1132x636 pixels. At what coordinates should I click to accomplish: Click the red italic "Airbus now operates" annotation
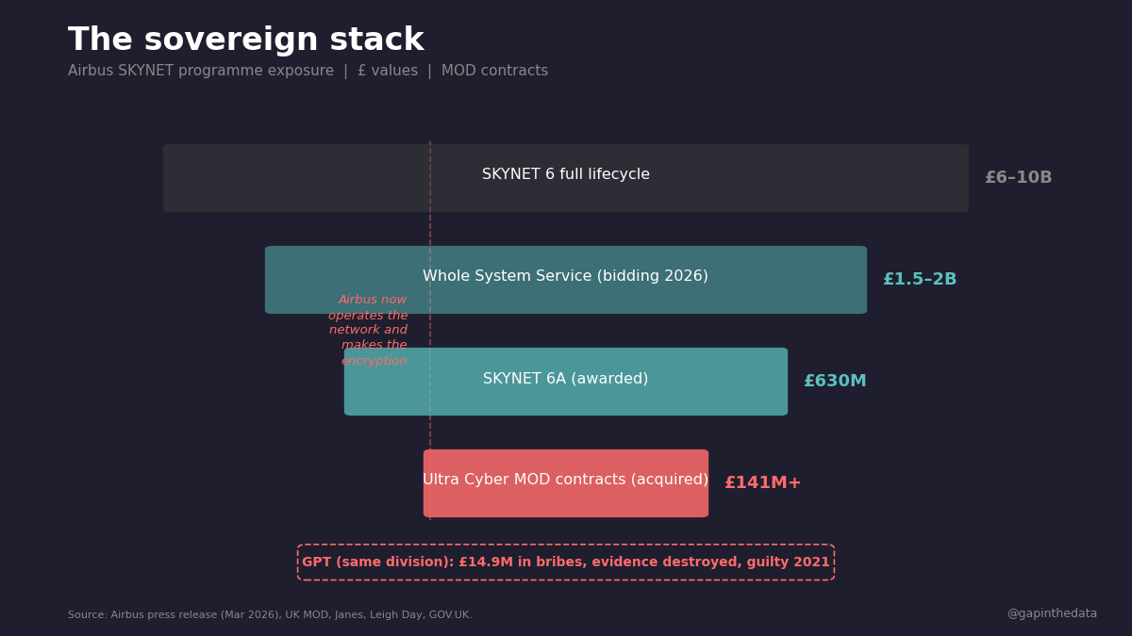(x=369, y=331)
